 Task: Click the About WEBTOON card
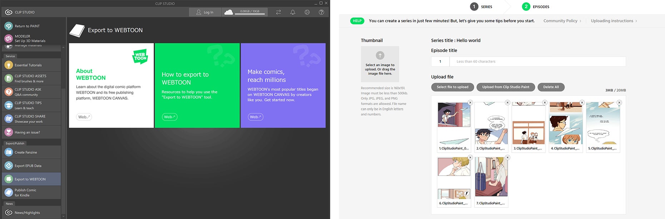[x=111, y=85]
